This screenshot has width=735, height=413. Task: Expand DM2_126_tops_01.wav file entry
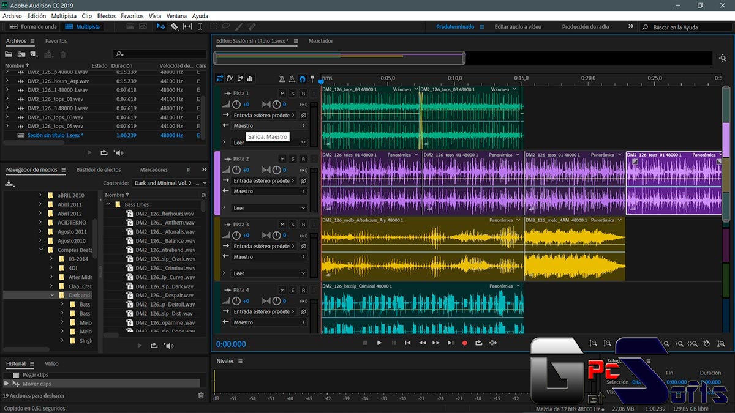[x=7, y=99]
